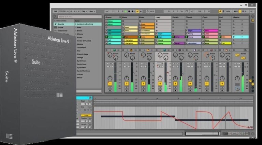The image size is (262, 145).
Task: Select the Vocals track header
Action: (x=179, y=17)
